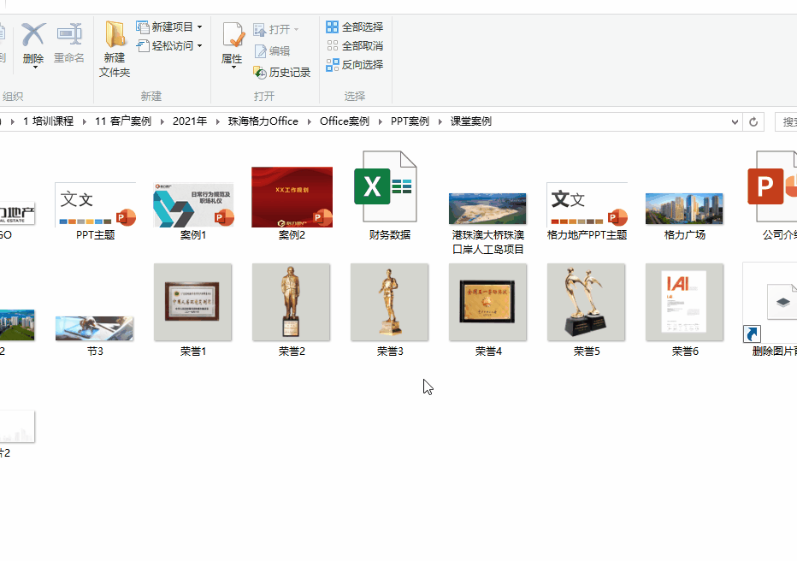Viewport: 797px width, 561px height.
Task: Navigate to 11 客户案例 in breadcrumb
Action: point(123,121)
